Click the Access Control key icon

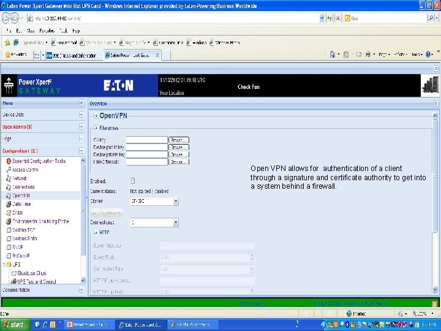[x=9, y=170]
